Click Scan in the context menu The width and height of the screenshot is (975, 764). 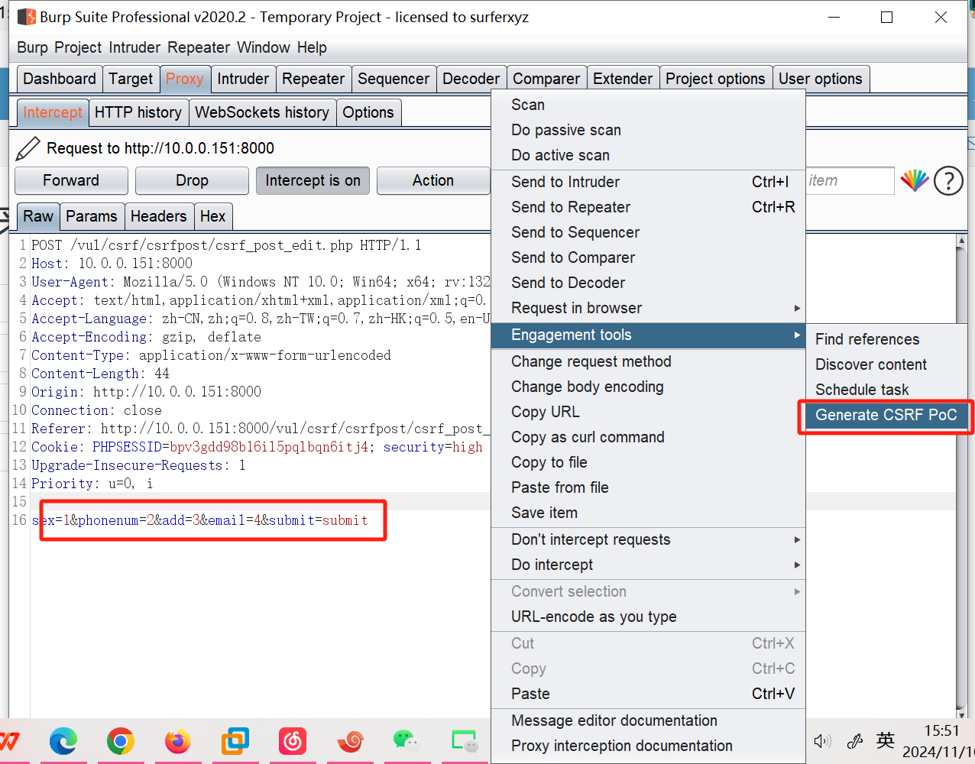[x=648, y=105]
